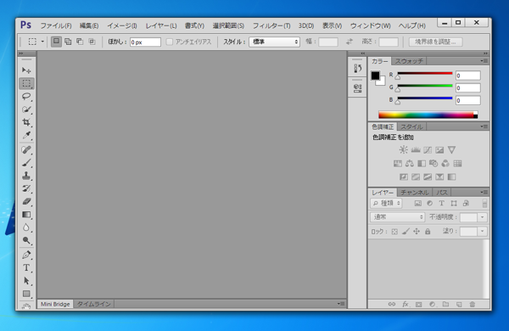Toggle lock transparent pixels icon
Viewport: 509px width, 331px height.
pos(394,232)
